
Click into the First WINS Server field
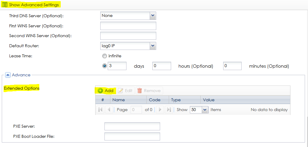click(x=128, y=26)
